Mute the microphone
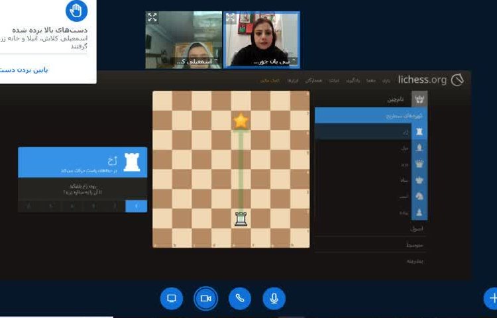Screen dimensions: 497x318 click(274, 298)
